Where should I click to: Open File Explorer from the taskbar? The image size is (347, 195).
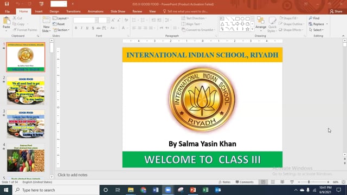(x=131, y=190)
